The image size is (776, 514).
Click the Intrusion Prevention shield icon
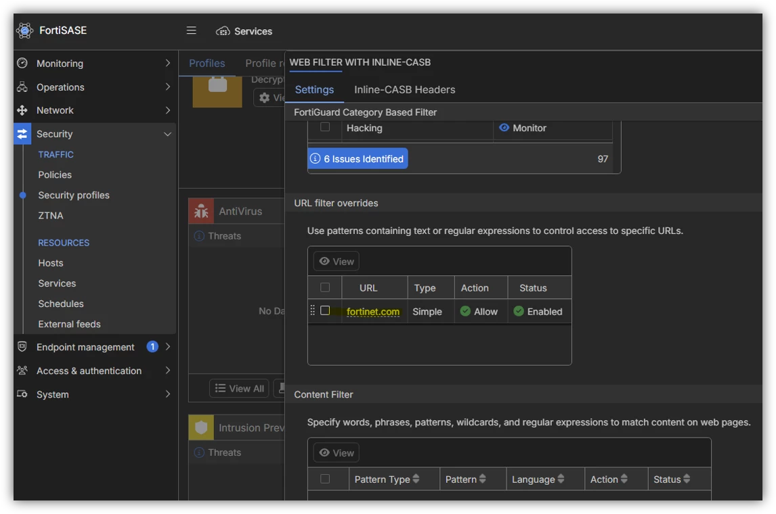click(201, 427)
